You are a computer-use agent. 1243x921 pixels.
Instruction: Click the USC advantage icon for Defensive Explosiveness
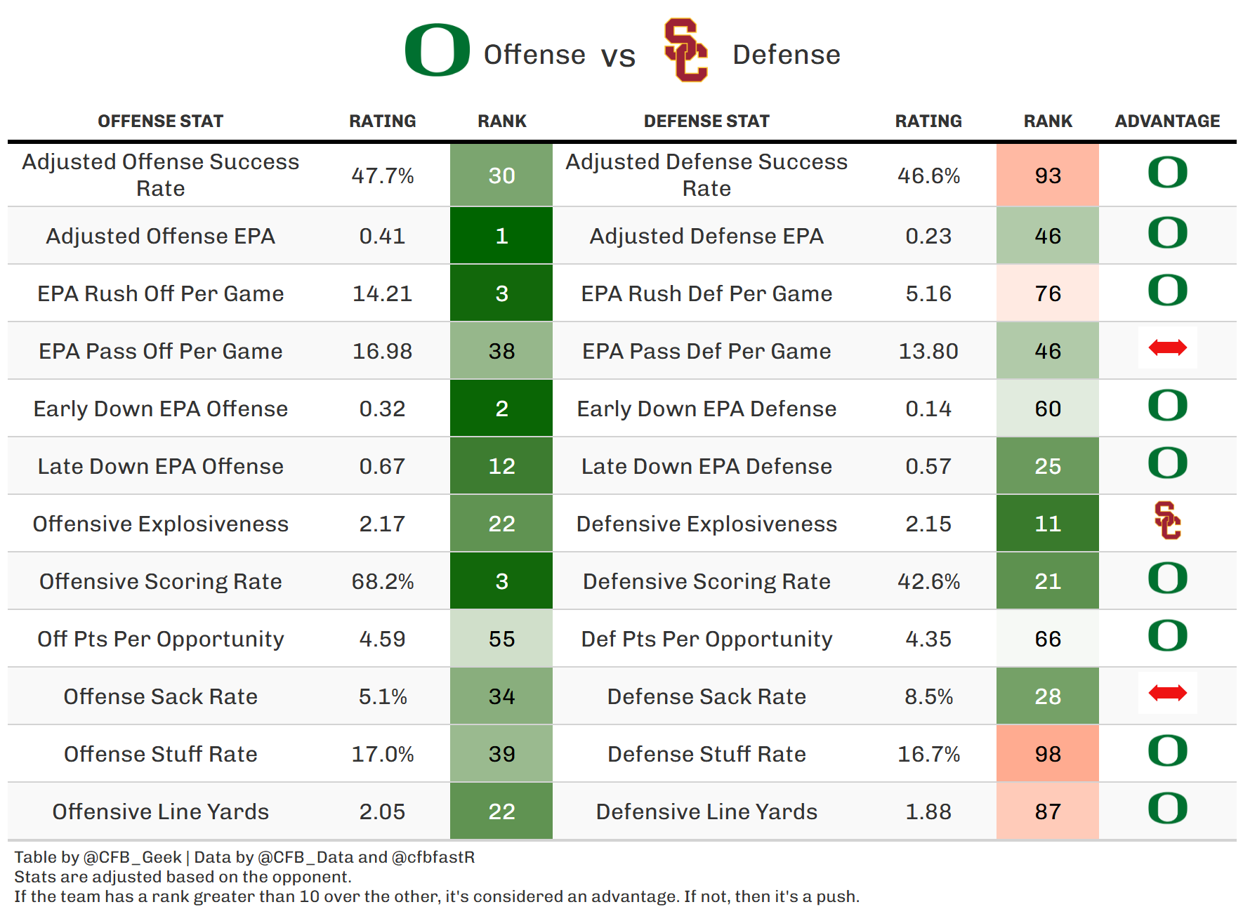1167,521
